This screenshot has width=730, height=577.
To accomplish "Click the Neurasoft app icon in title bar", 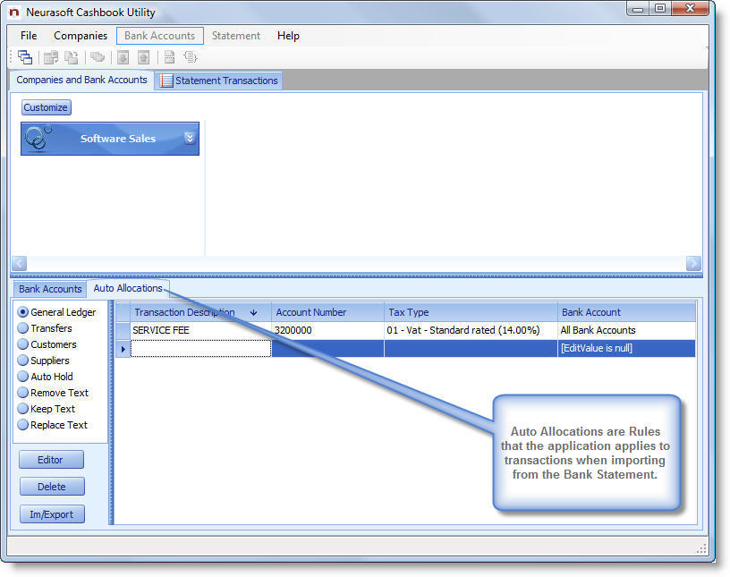I will tap(14, 13).
